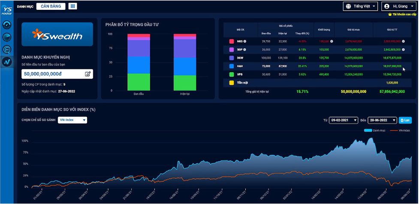Click info icon next to SGP

pyautogui.click(x=245, y=50)
